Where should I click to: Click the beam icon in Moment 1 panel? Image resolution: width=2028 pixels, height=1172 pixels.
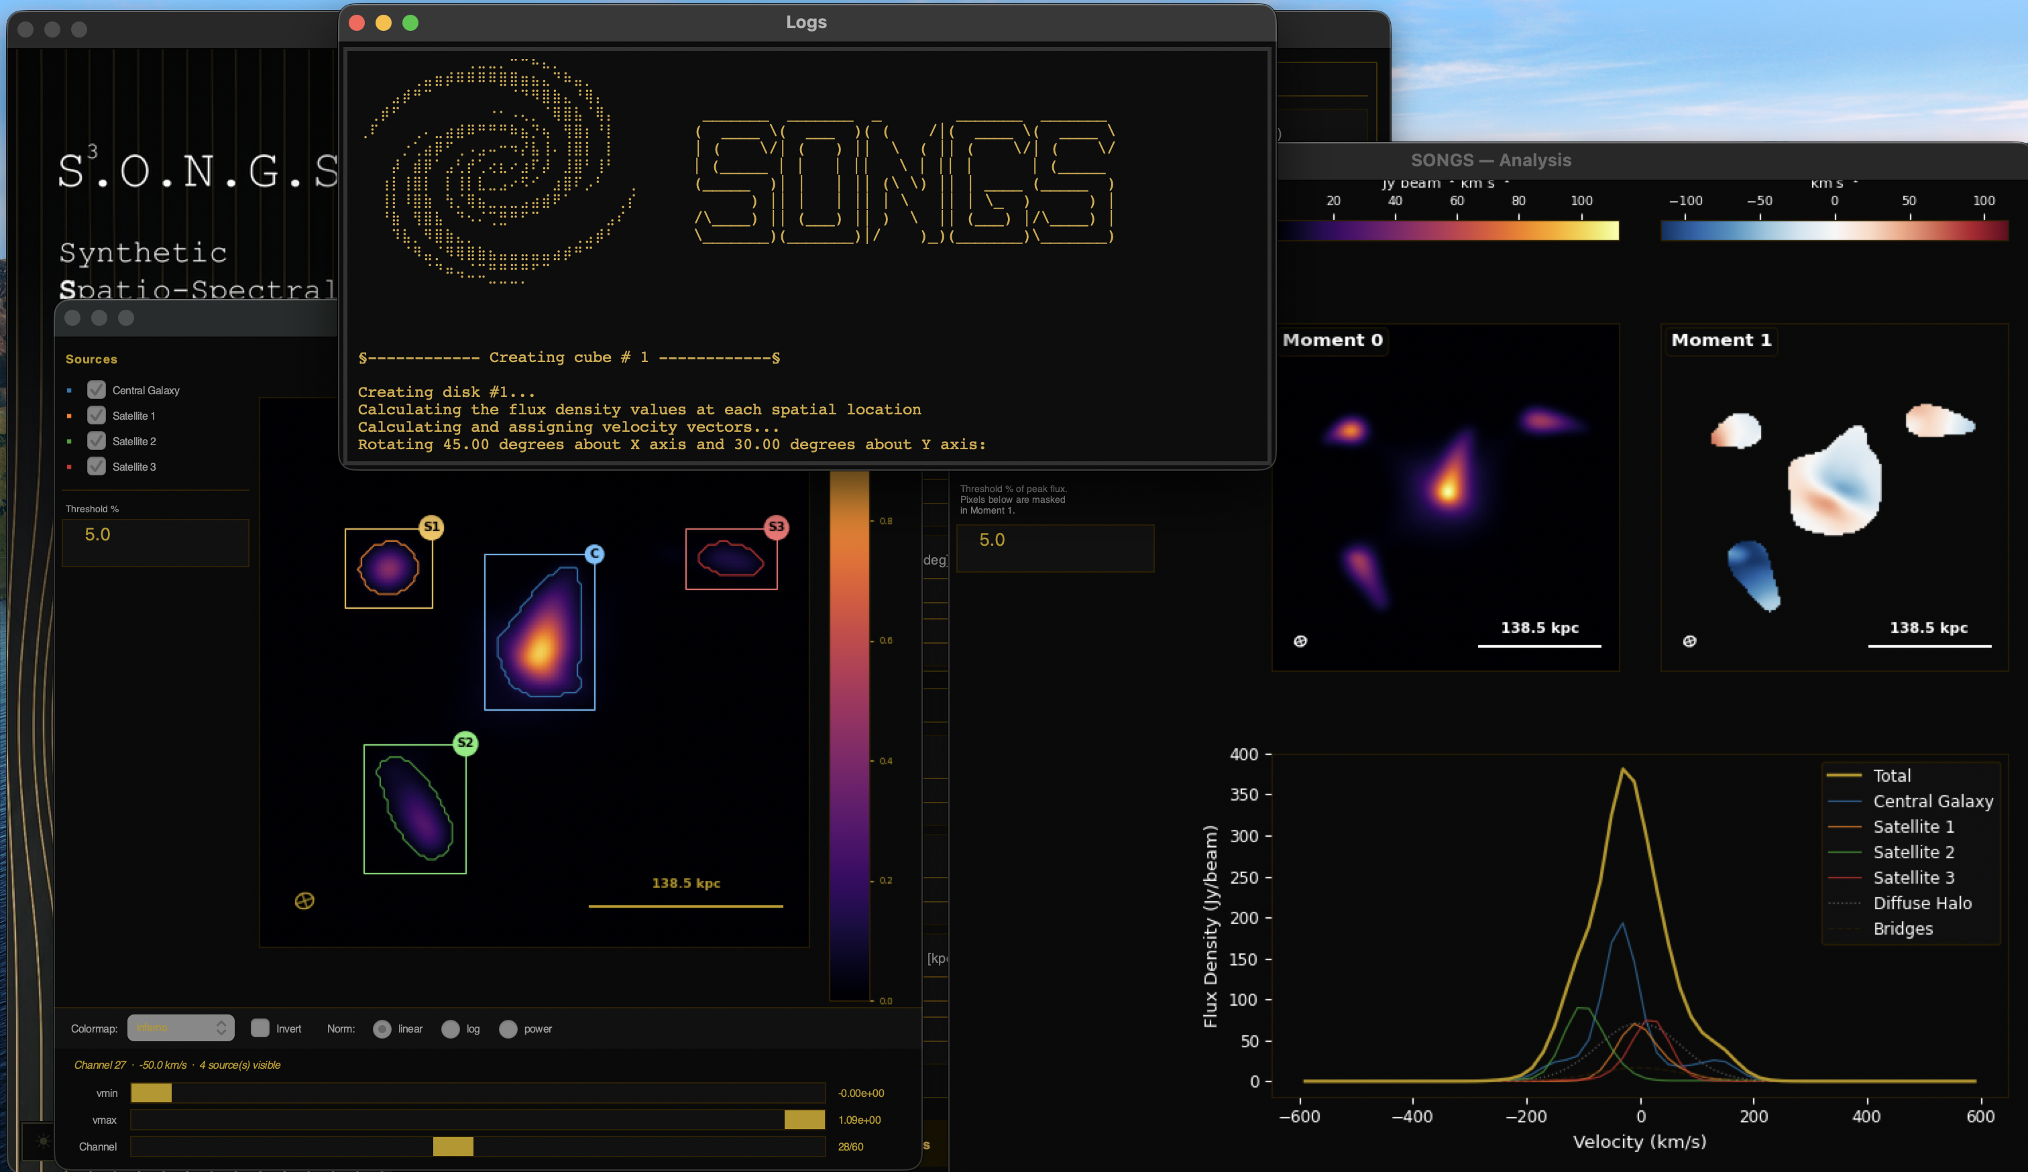pyautogui.click(x=1690, y=641)
